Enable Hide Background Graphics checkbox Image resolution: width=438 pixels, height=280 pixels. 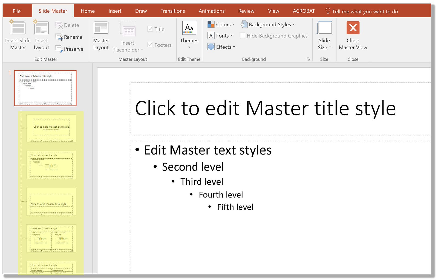242,35
